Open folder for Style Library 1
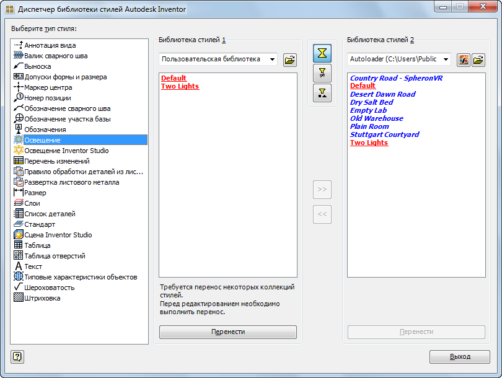502x378 pixels. click(x=290, y=60)
